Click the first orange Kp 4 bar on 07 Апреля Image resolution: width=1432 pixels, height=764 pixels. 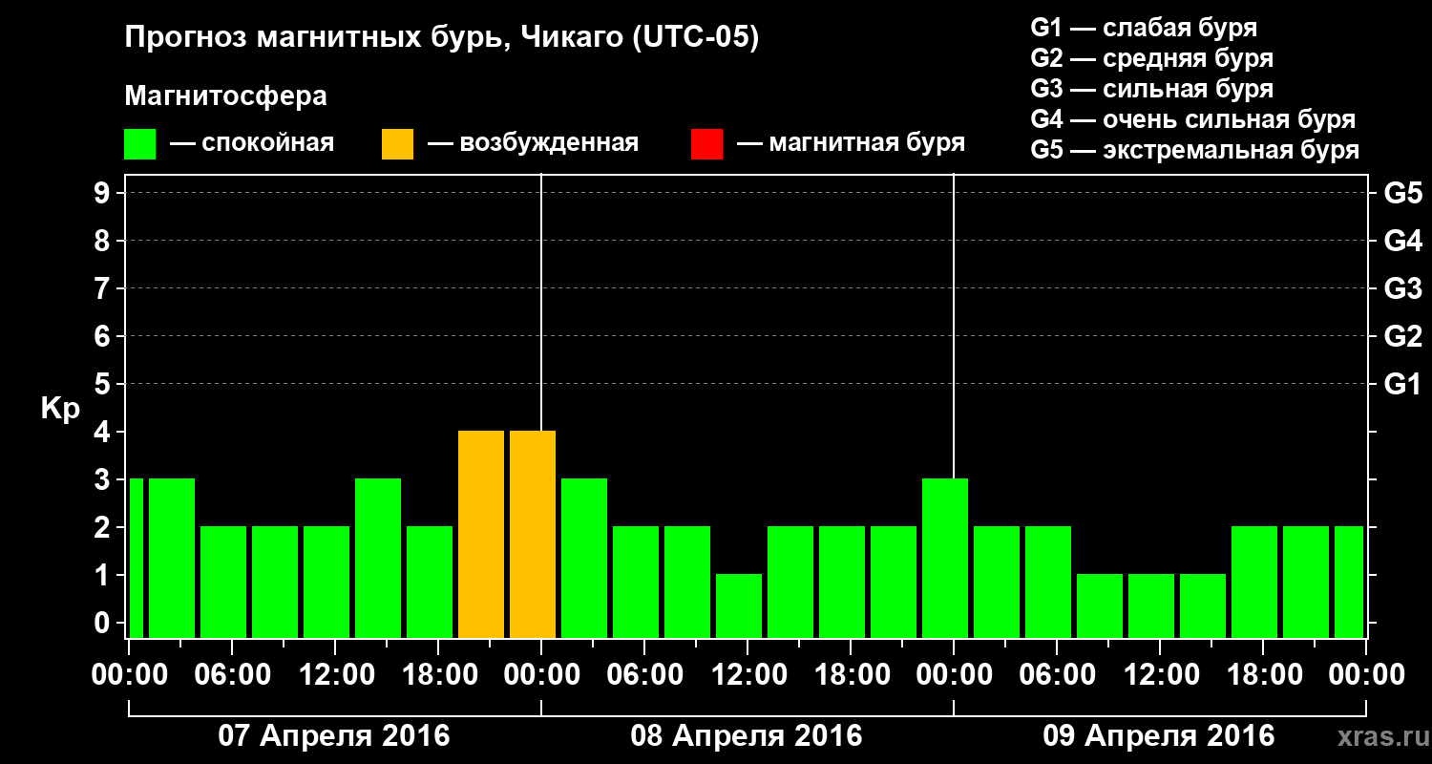481,535
